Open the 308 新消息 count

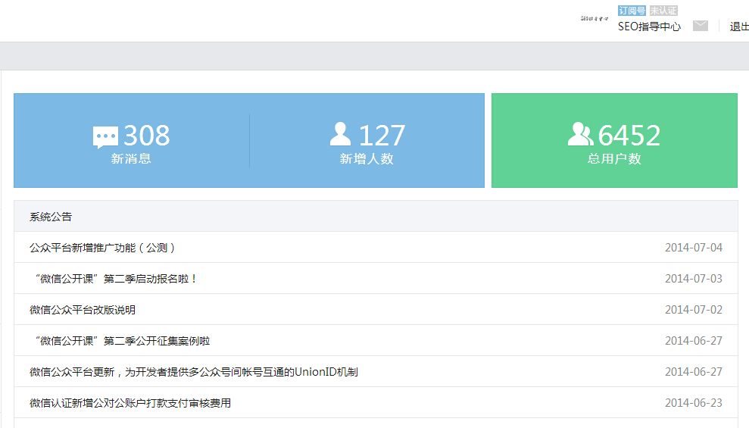point(146,136)
